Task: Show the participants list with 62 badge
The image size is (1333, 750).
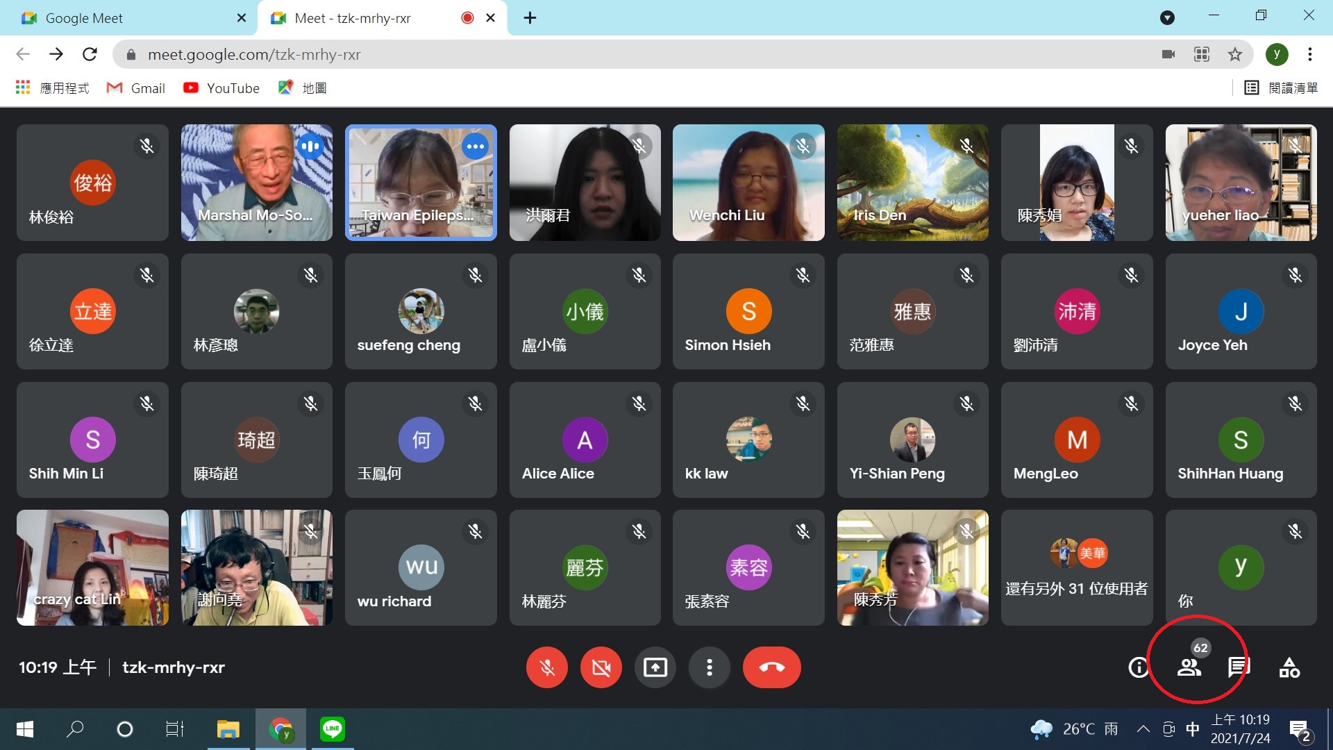Action: 1189,667
